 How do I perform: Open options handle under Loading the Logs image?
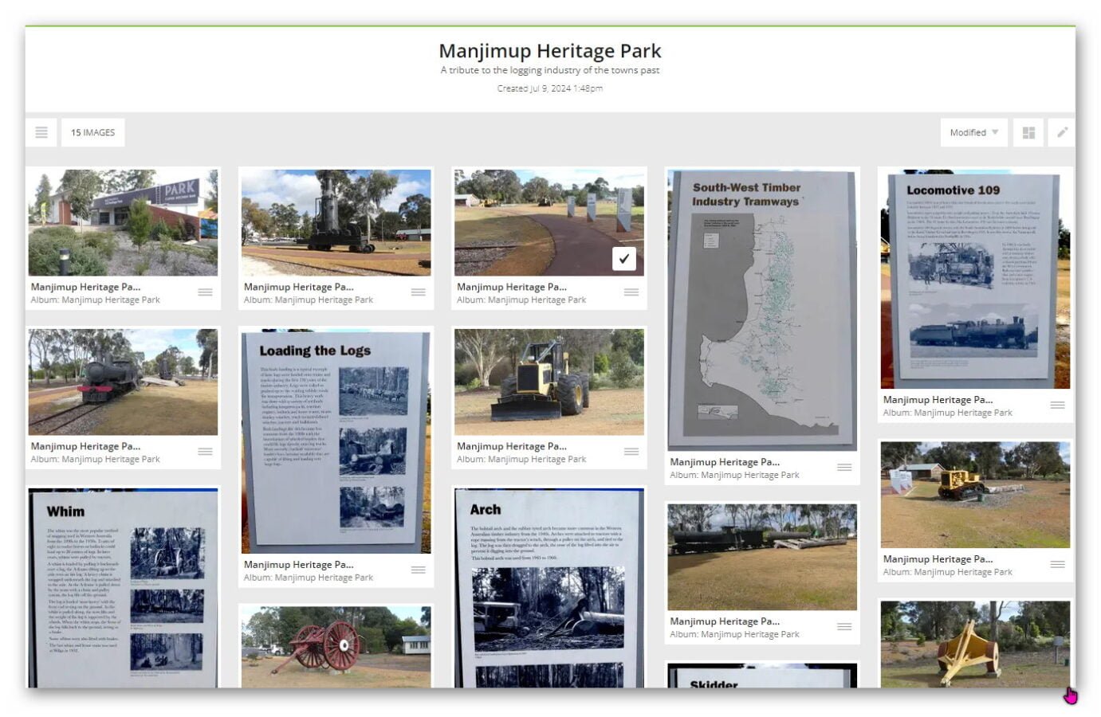coord(418,570)
